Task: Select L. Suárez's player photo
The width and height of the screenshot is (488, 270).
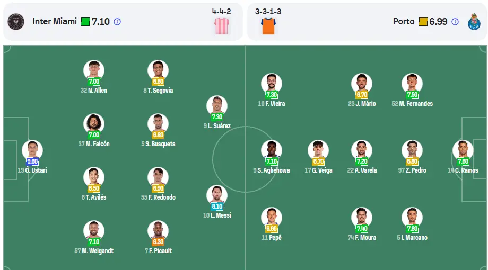Action: 217,106
